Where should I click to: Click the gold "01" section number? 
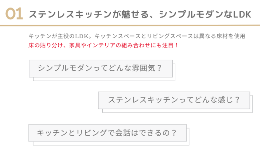[14, 14]
